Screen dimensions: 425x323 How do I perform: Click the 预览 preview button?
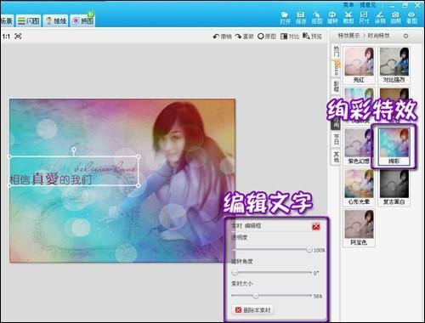[312, 37]
